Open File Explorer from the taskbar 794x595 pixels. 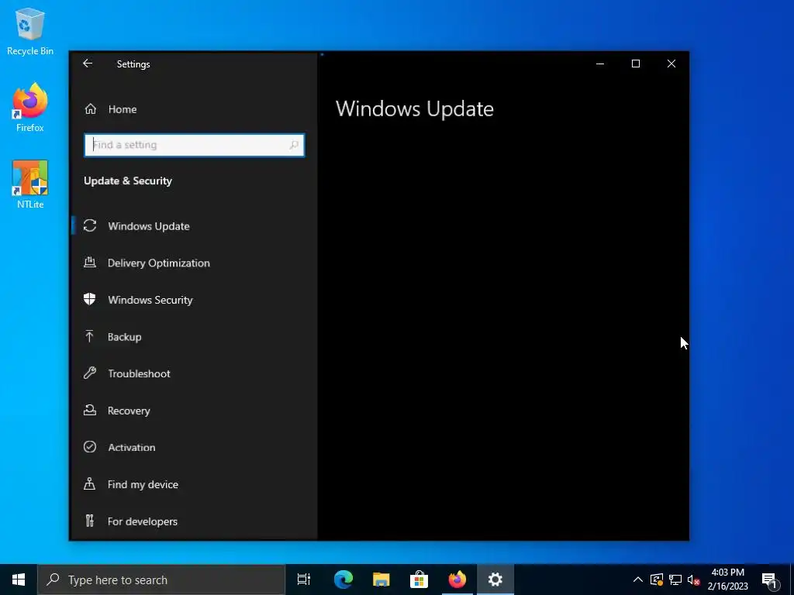[x=381, y=580]
